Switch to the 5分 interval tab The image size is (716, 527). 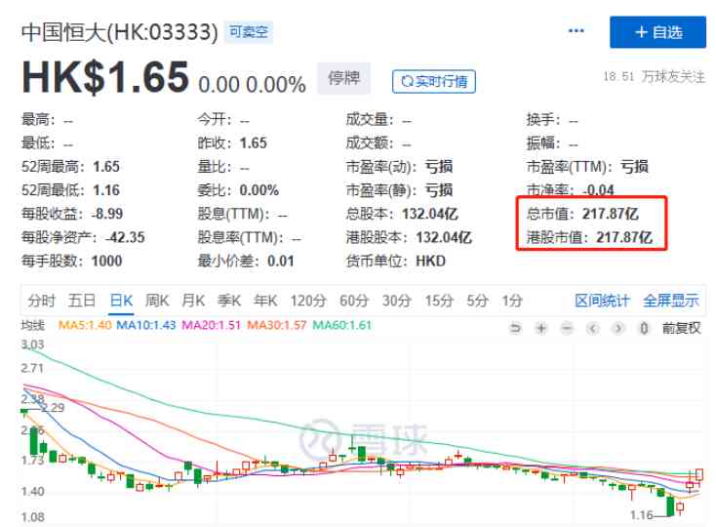(x=477, y=301)
